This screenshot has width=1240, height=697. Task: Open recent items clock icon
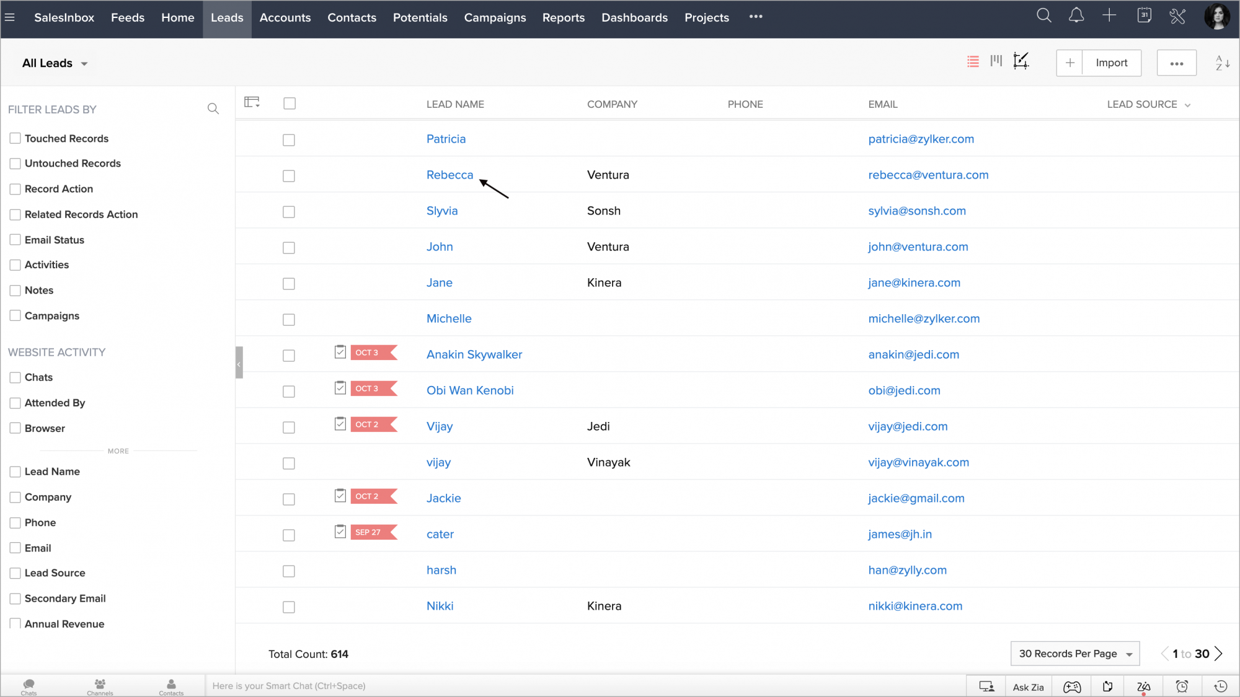(x=1220, y=686)
